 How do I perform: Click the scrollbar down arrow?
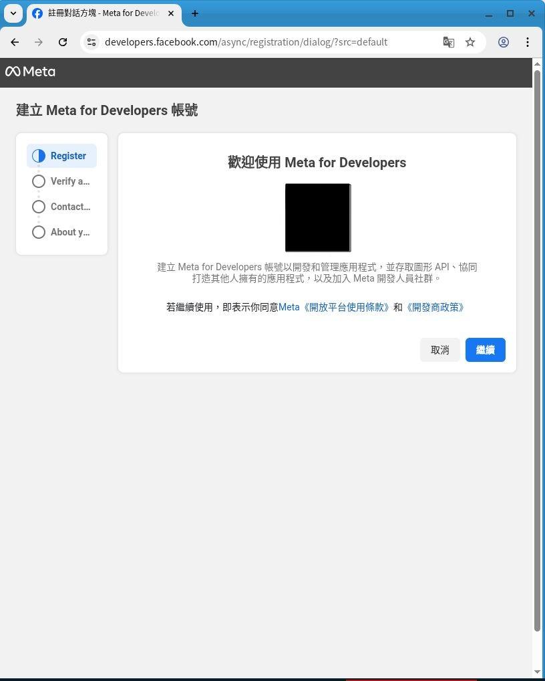(537, 672)
